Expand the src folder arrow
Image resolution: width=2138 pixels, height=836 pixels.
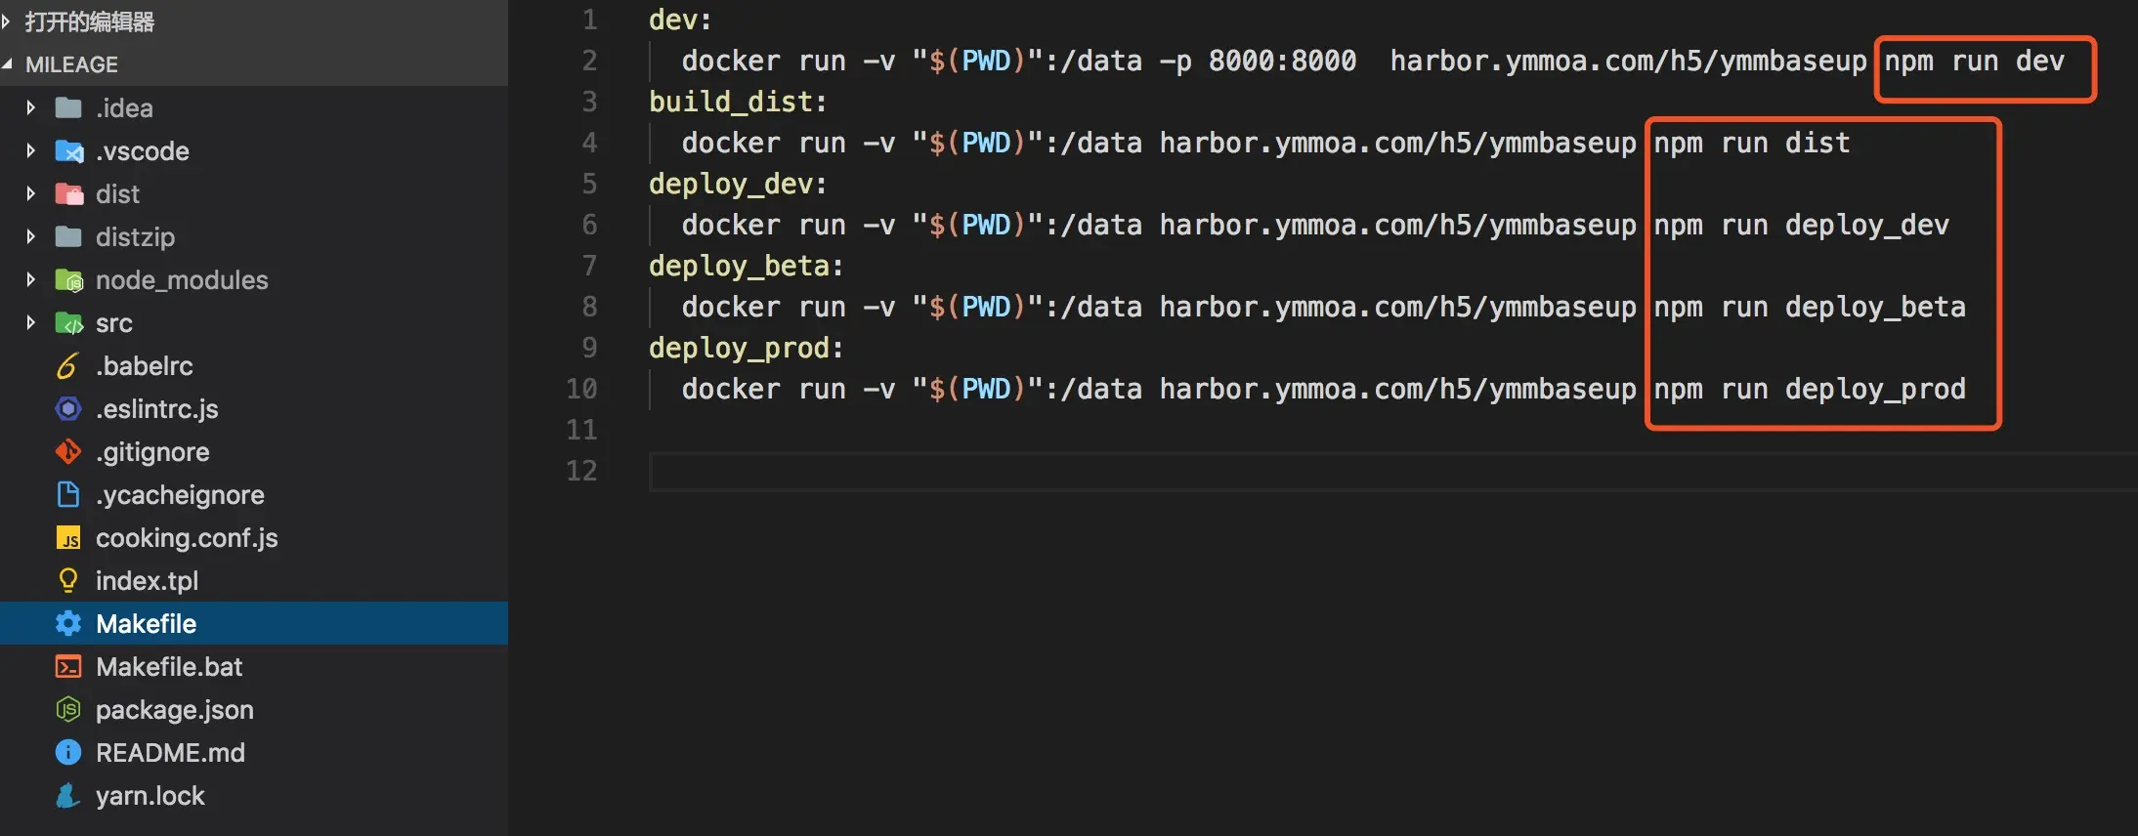click(x=30, y=323)
